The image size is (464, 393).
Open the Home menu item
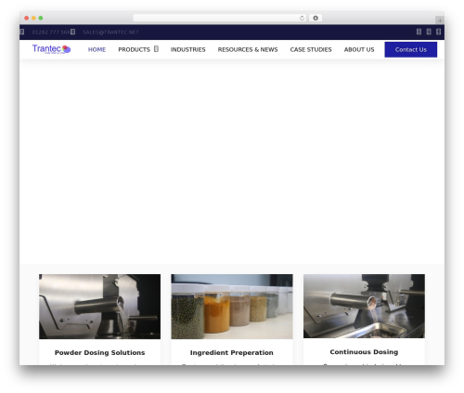[97, 49]
